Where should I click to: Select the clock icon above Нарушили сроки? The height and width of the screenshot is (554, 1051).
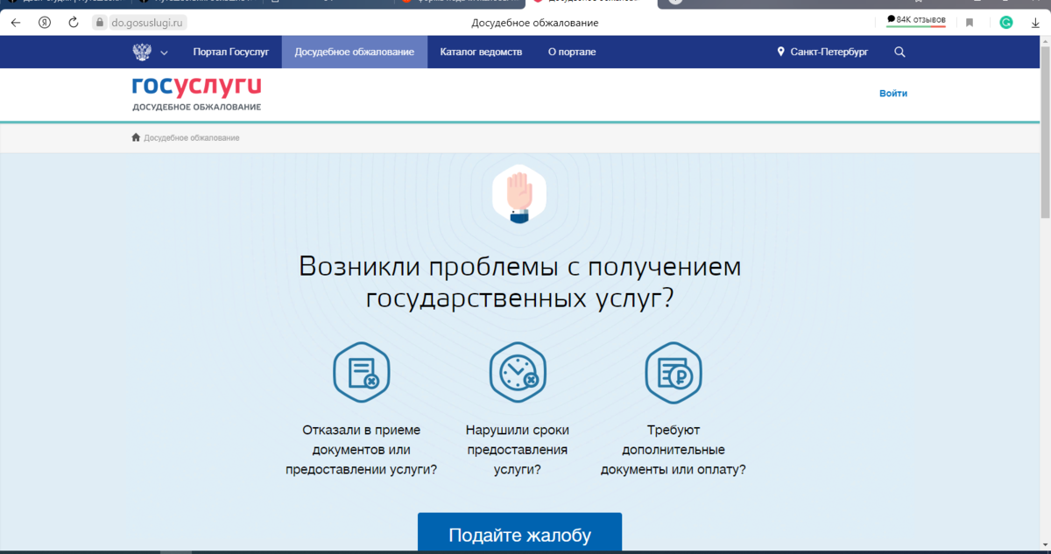pyautogui.click(x=518, y=372)
